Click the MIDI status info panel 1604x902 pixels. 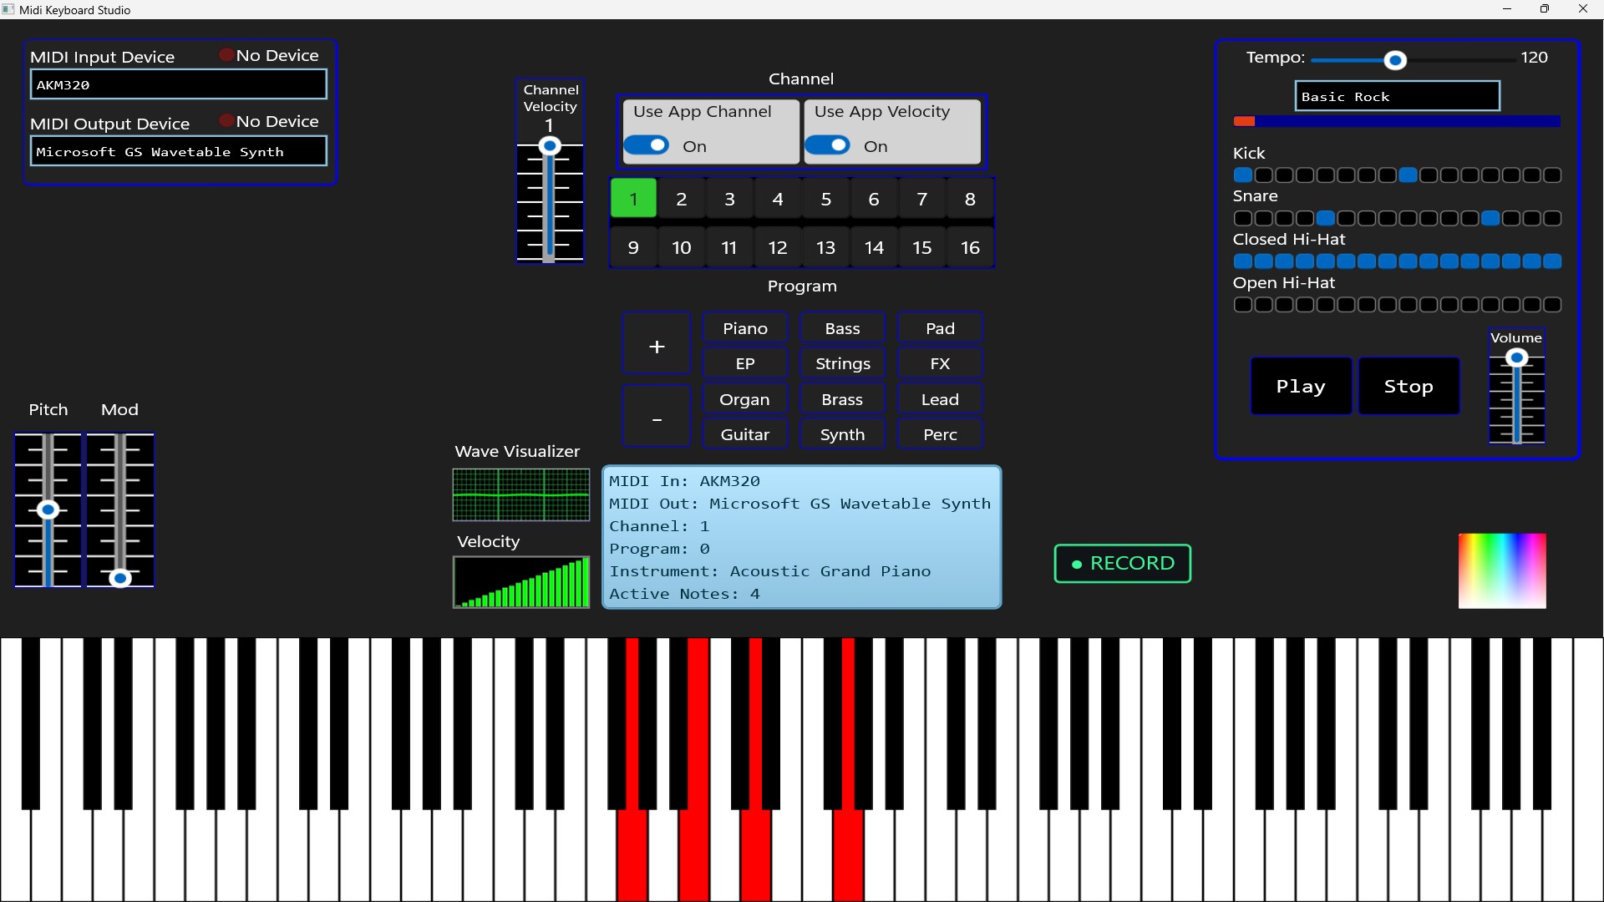pyautogui.click(x=802, y=537)
